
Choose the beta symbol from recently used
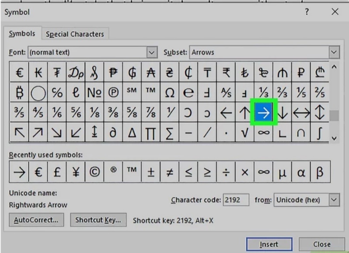coord(320,172)
